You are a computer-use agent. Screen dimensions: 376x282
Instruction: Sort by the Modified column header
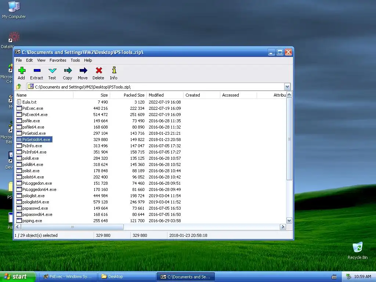pyautogui.click(x=165, y=95)
